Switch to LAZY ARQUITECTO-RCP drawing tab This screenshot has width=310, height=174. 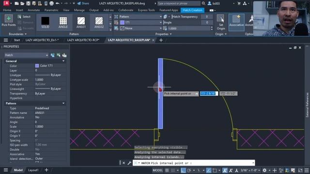pyautogui.click(x=83, y=40)
